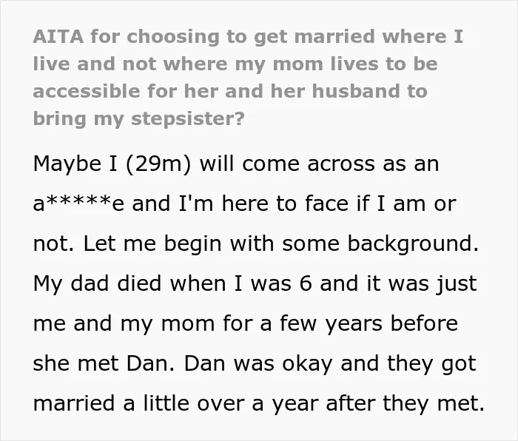Click the '(29m)' age text
The width and height of the screenshot is (518, 441).
pos(158,164)
